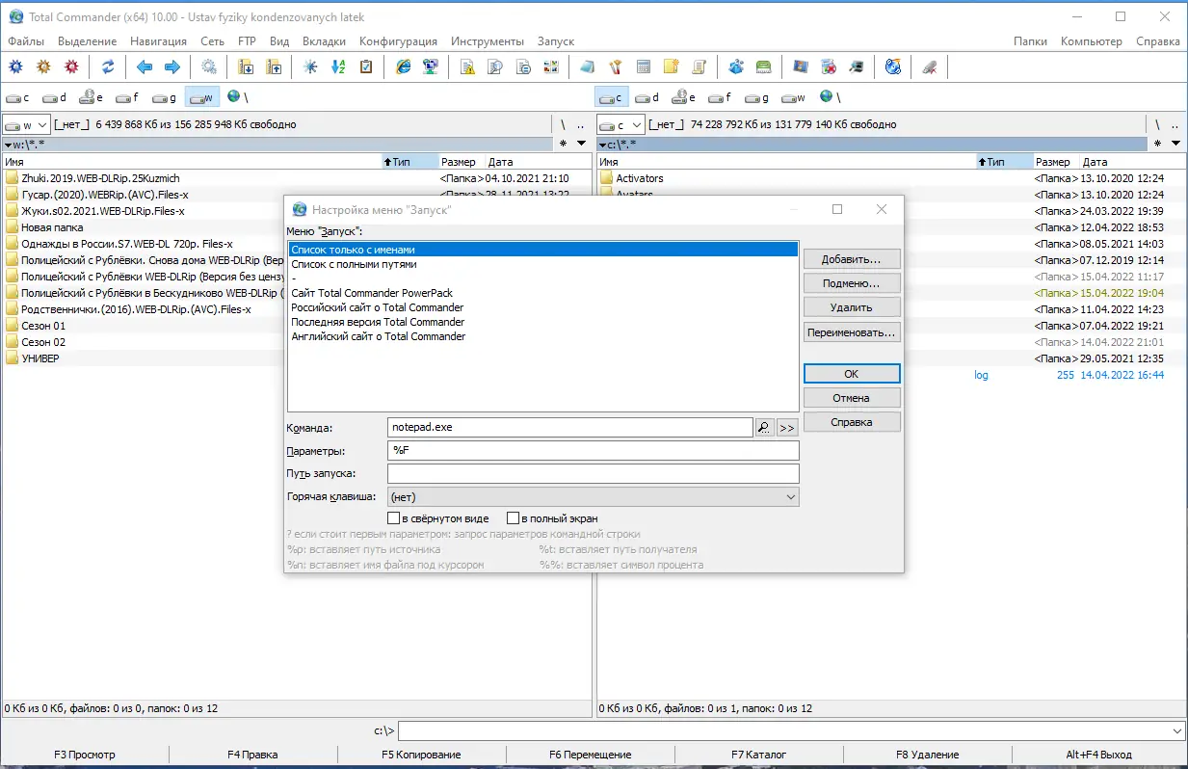Click the sort A-Z toolbar icon
The width and height of the screenshot is (1188, 769).
[x=338, y=66]
